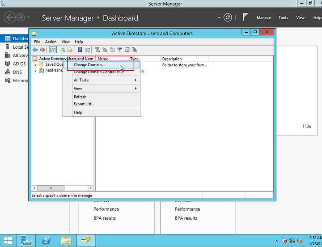The width and height of the screenshot is (322, 247).
Task: Launch PowerShell from the taskbar
Action: click(x=46, y=240)
